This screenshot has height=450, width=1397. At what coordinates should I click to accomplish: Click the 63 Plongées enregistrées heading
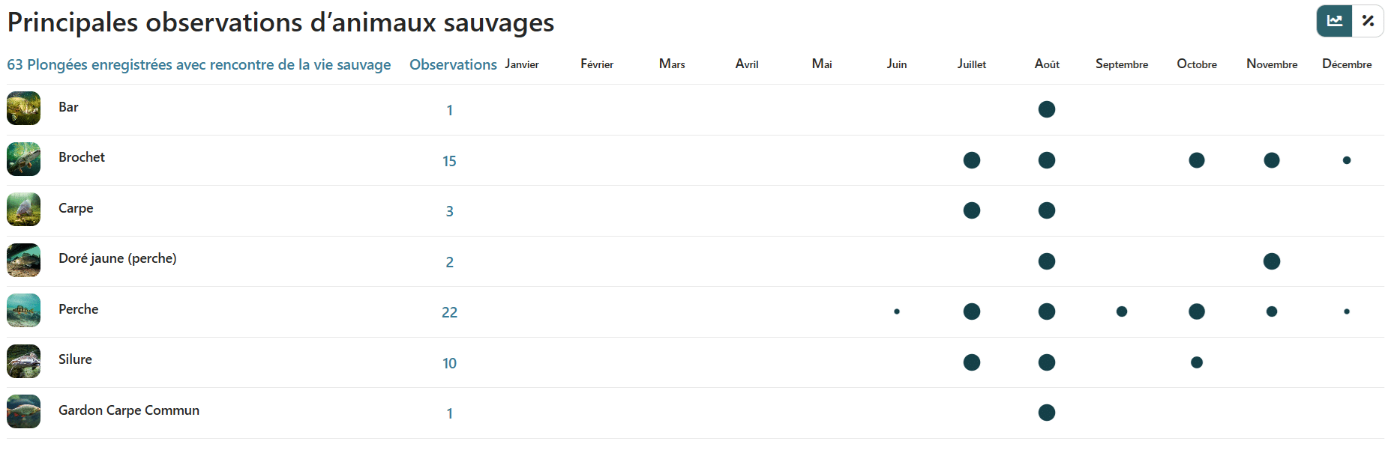pos(199,64)
